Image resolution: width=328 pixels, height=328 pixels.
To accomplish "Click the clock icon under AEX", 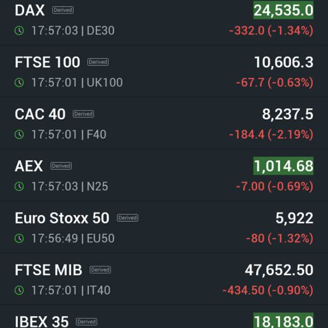I will click(20, 186).
